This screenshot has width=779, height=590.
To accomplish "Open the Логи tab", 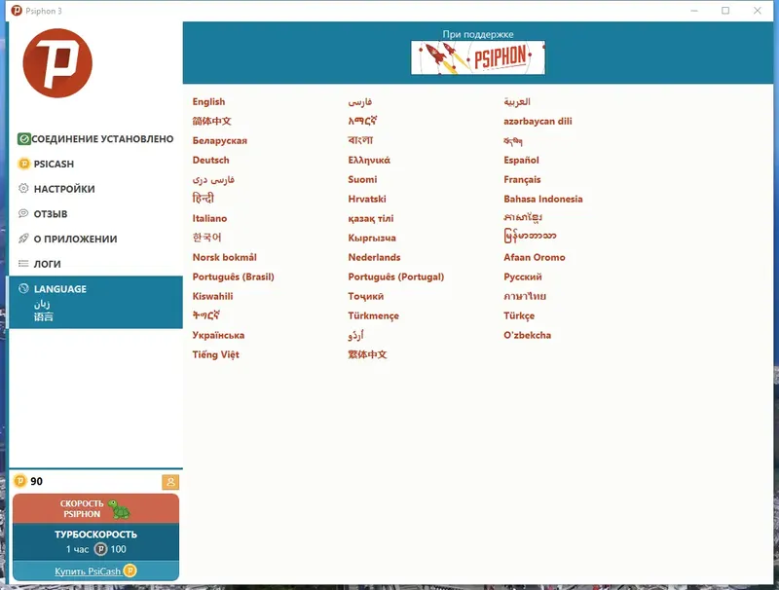I will point(95,264).
